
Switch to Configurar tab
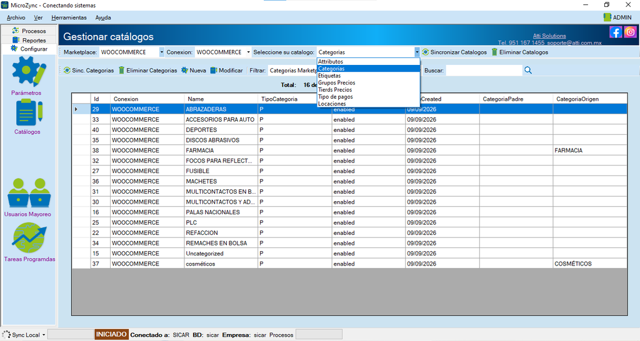tap(29, 49)
